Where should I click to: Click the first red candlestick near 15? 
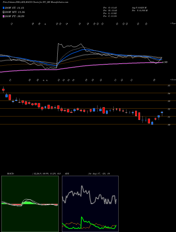pos(3,90)
